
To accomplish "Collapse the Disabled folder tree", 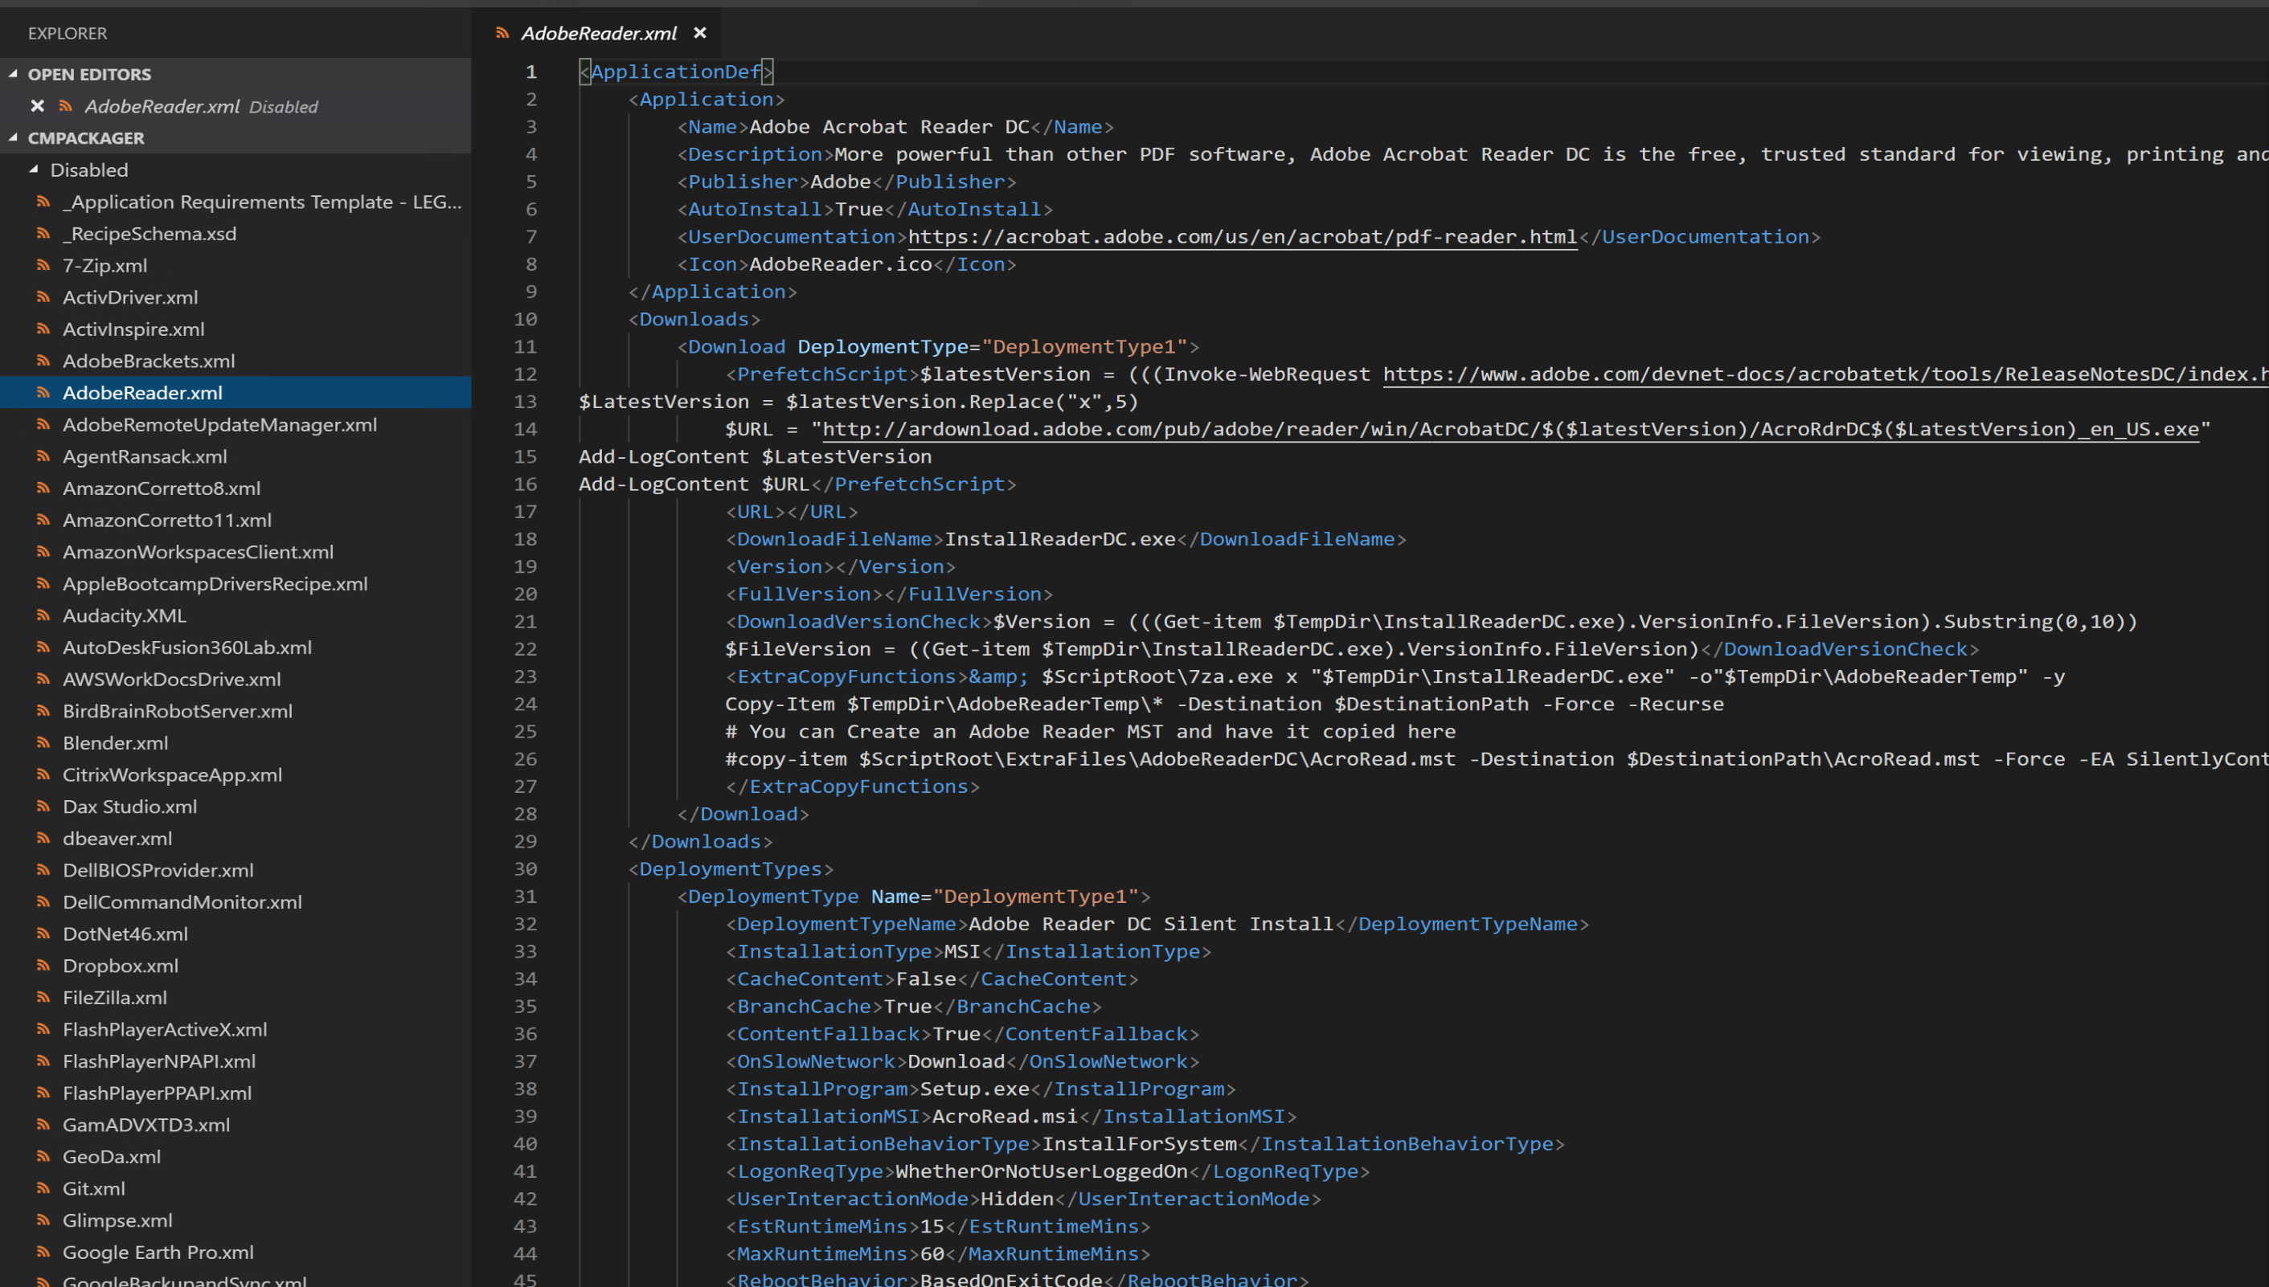I will click(x=34, y=170).
